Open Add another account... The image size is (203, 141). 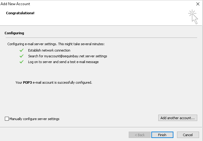178,118
